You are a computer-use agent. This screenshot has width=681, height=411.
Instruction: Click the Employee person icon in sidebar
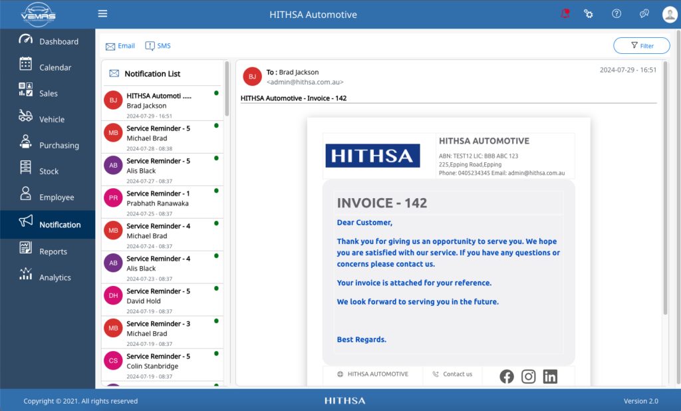click(26, 194)
